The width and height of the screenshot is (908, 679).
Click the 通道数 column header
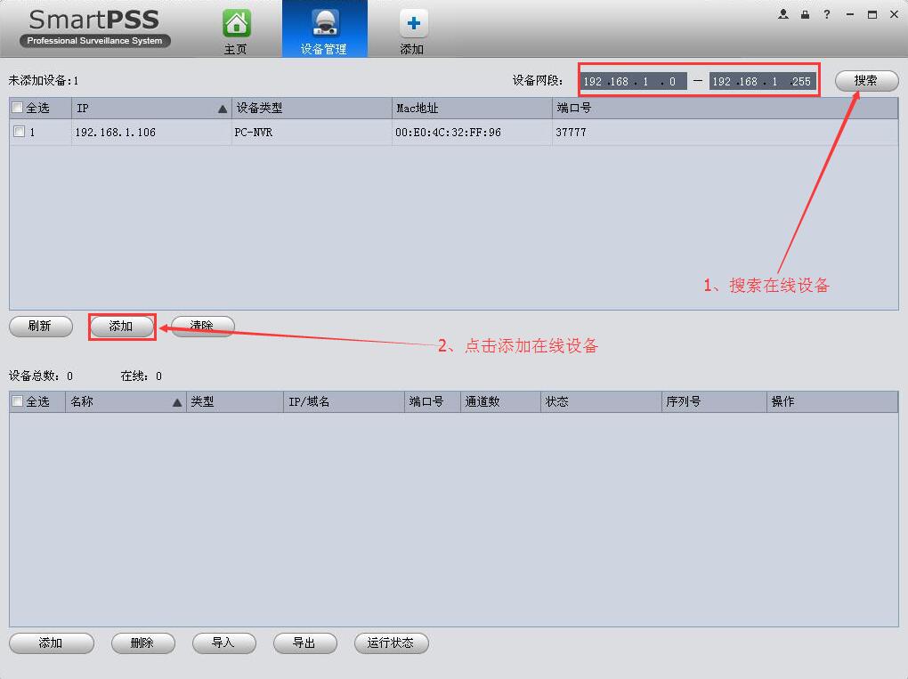tap(501, 401)
